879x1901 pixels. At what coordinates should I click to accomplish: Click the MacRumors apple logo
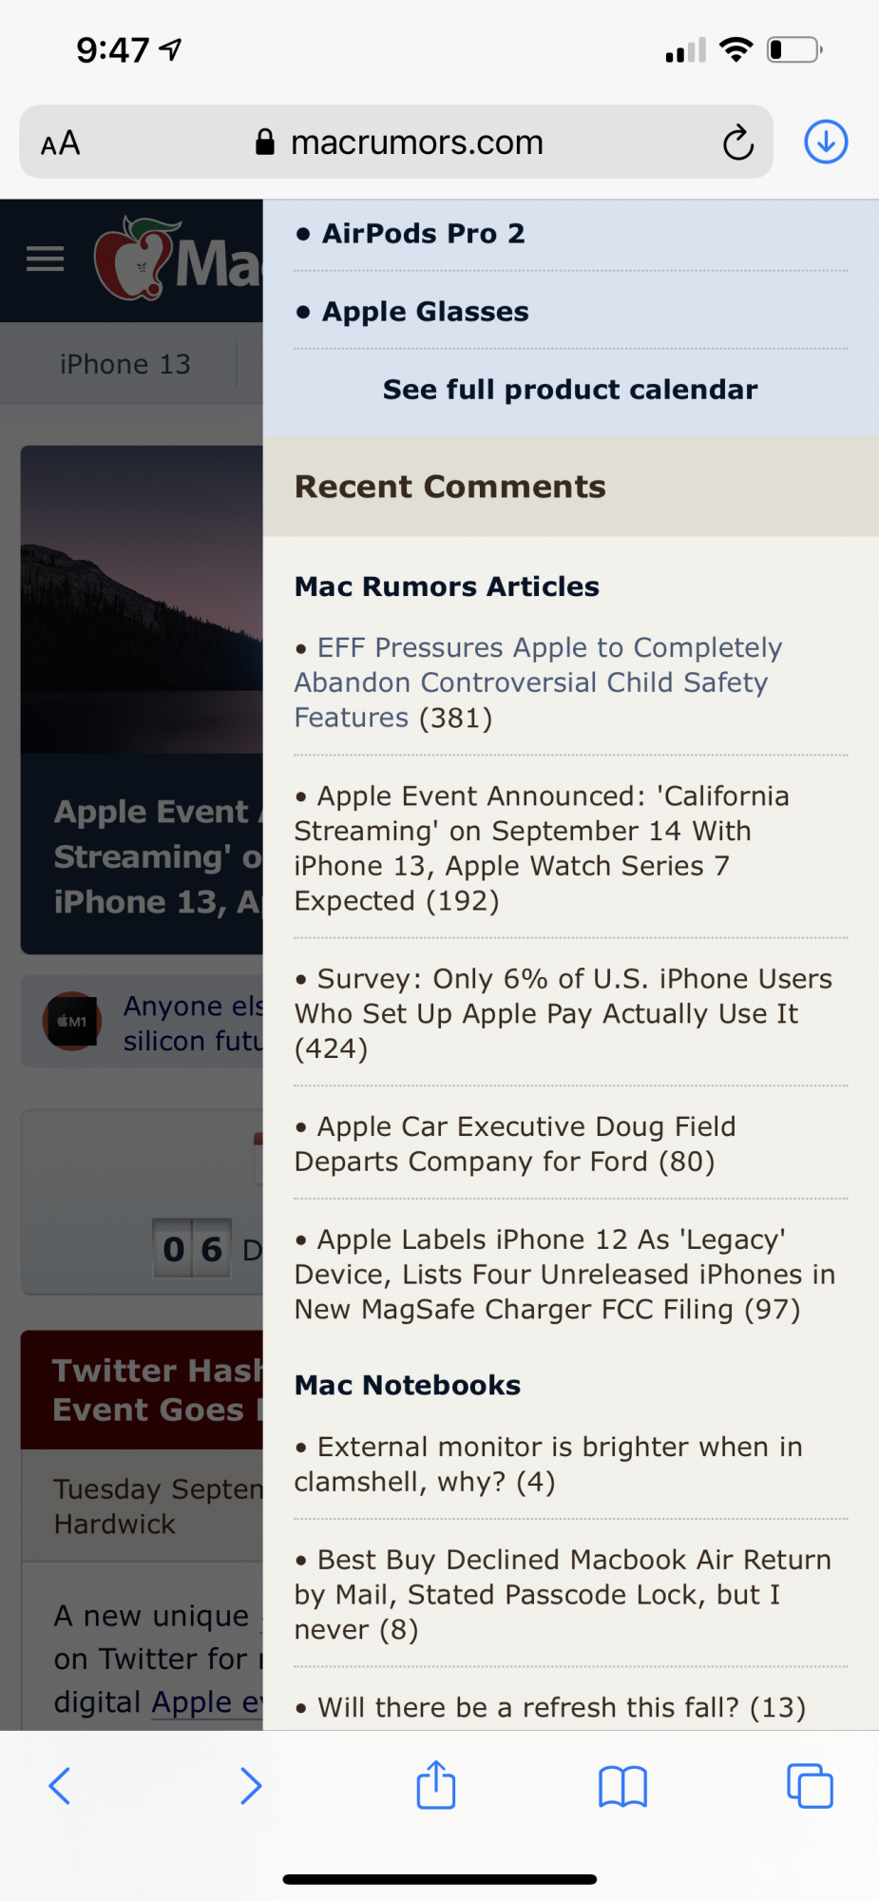click(x=136, y=259)
